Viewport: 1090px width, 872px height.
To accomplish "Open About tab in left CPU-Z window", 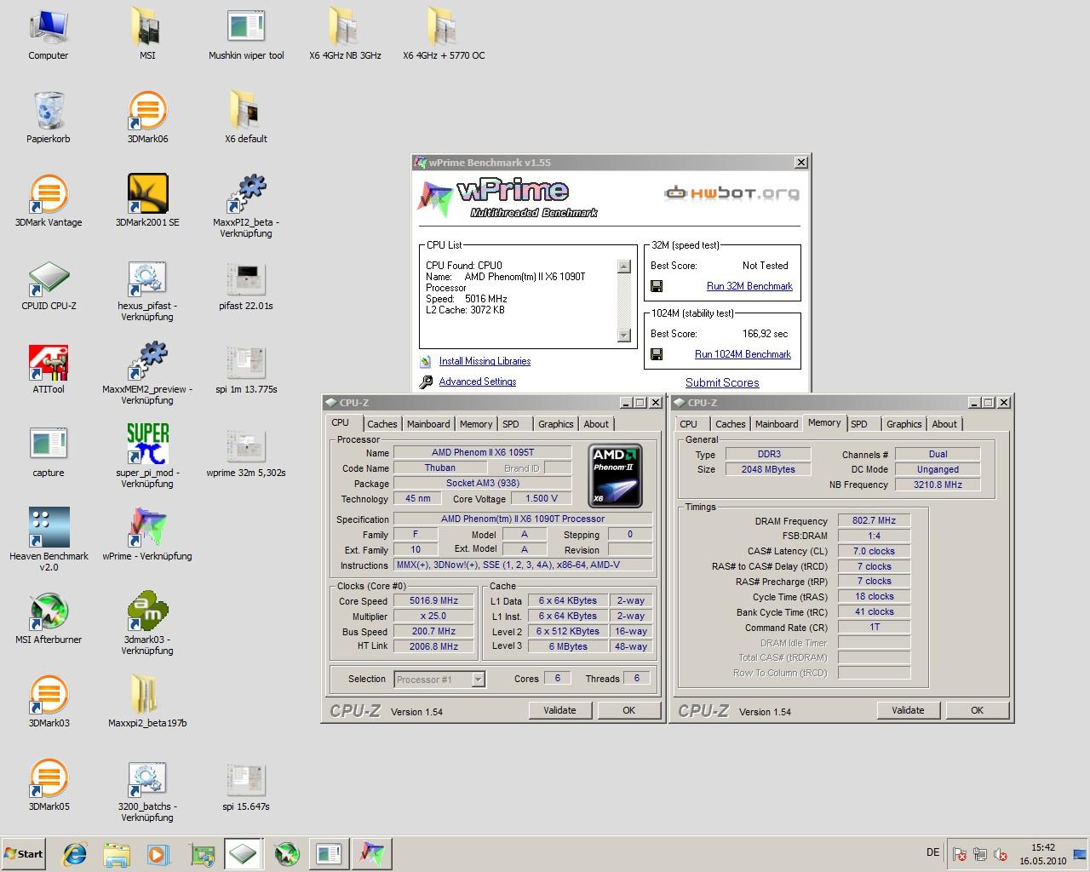I will pyautogui.click(x=596, y=424).
